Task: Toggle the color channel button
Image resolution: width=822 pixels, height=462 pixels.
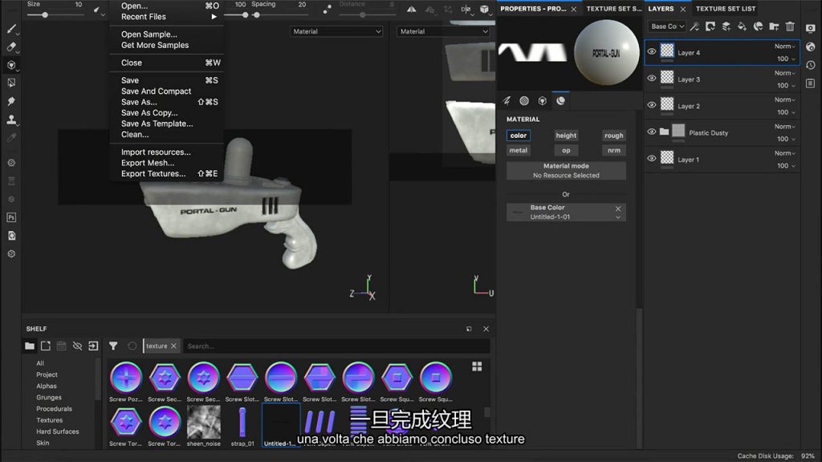Action: tap(519, 135)
